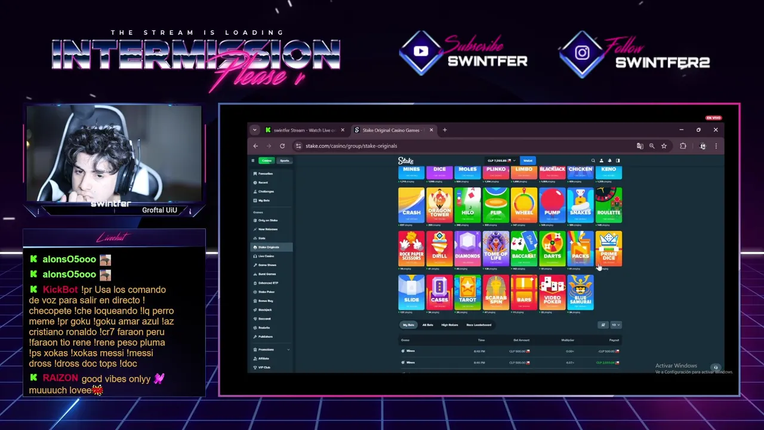
Task: Open the user profile icon
Action: point(601,161)
